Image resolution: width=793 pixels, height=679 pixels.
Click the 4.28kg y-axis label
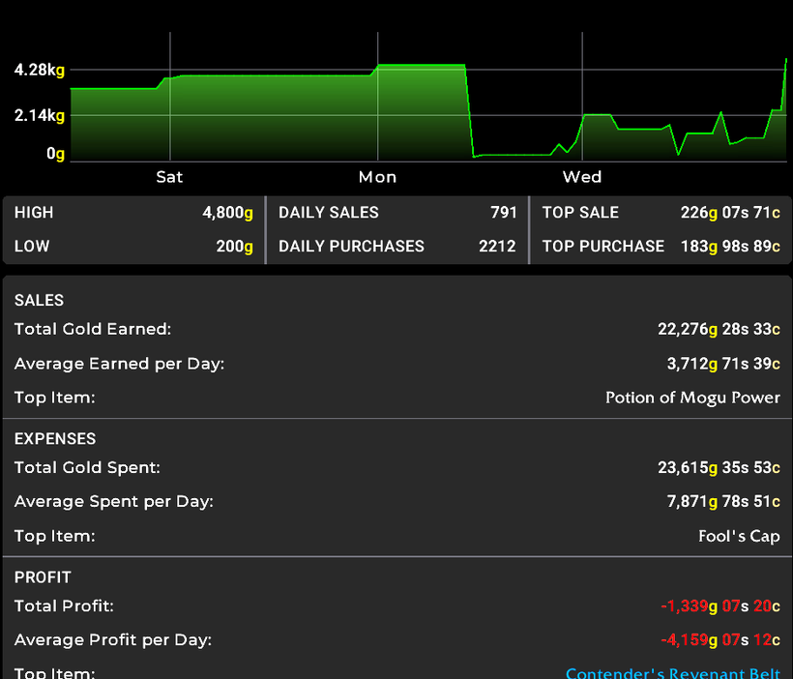pos(40,71)
